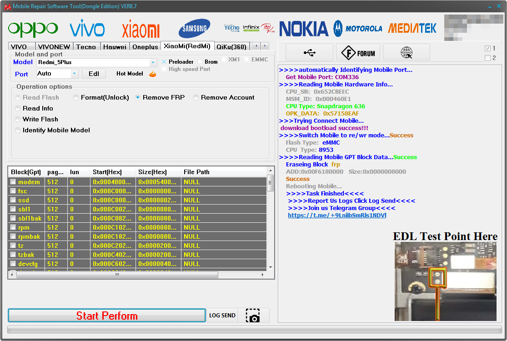This screenshot has height=341, width=507.
Task: Click the vertical scrollbar of partition table
Action: coord(271,219)
